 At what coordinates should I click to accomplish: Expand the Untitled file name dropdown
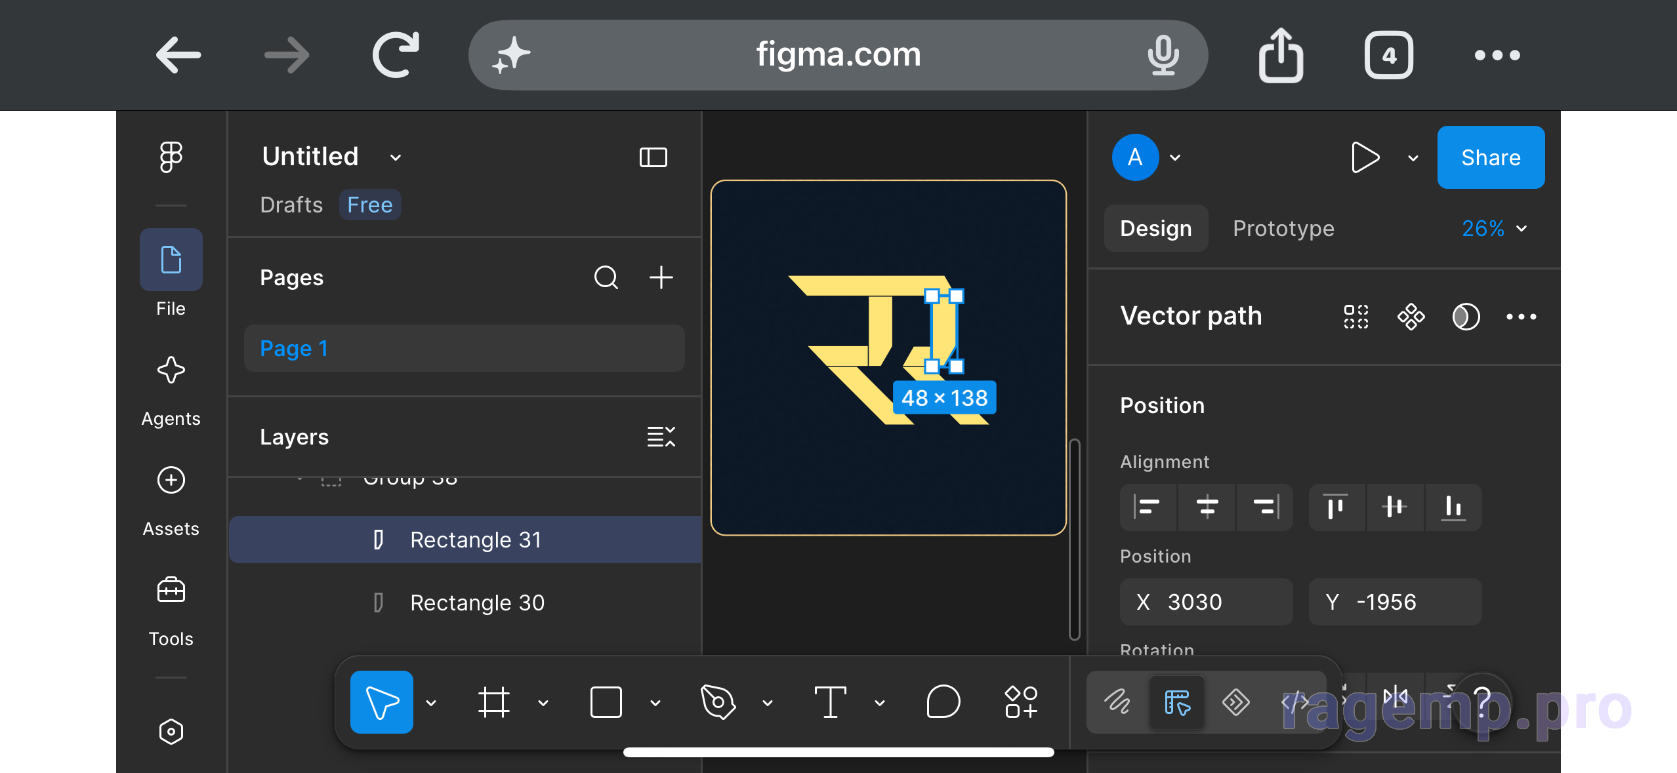point(395,157)
